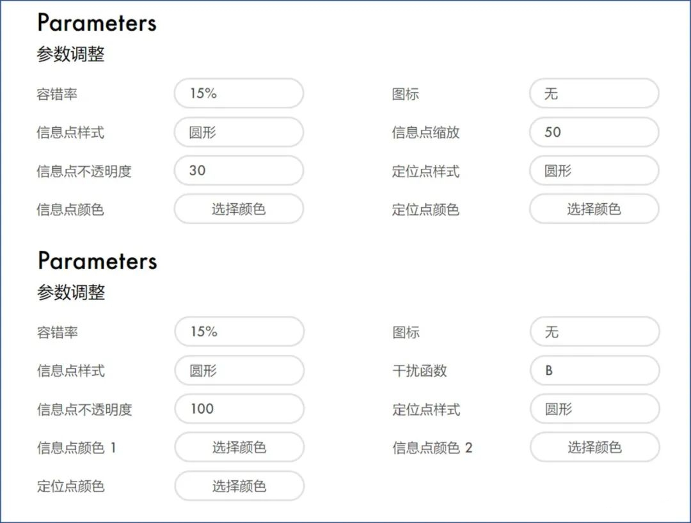This screenshot has height=523, width=691.
Task: Open the 容错率 15% field in first section
Action: pos(238,93)
